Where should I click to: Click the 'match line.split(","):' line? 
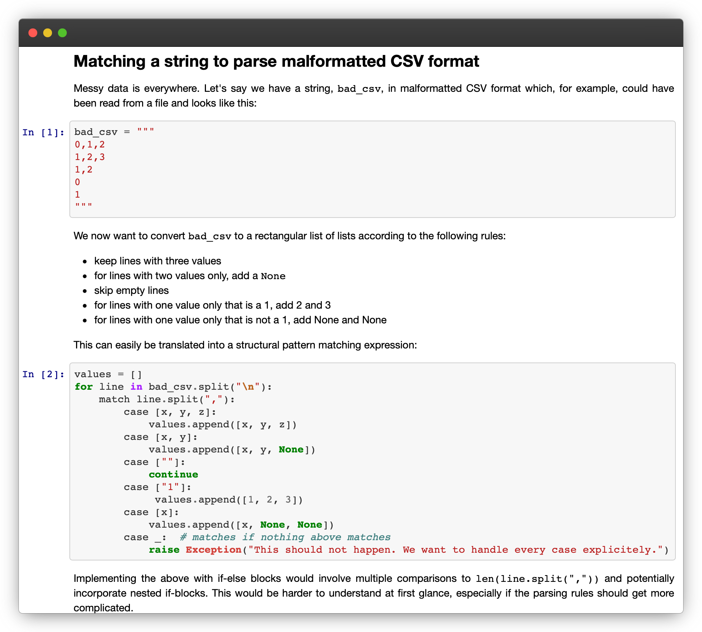167,399
